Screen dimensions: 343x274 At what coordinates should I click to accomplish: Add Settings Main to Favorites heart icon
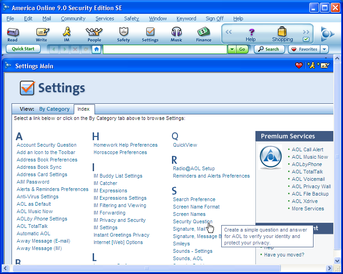point(299,65)
